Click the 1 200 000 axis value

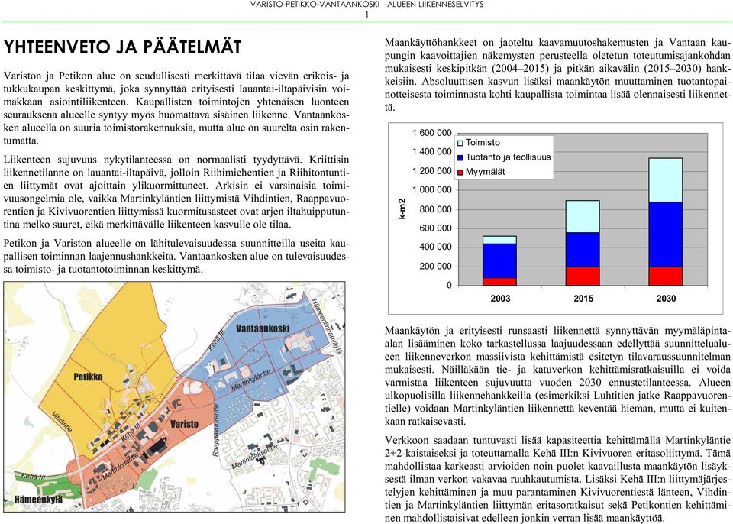[x=432, y=171]
